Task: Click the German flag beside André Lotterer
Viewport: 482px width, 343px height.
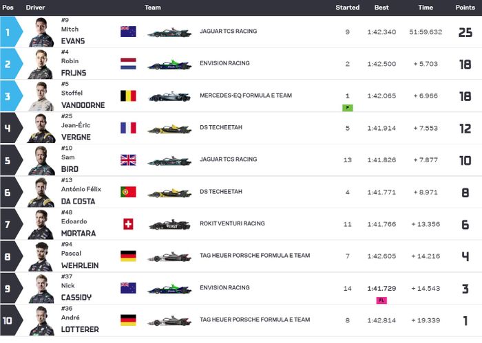Action: [x=128, y=320]
